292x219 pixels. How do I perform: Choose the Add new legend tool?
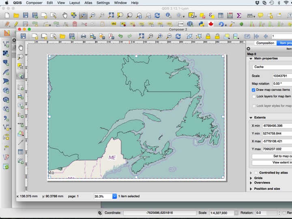pyautogui.click(x=21, y=115)
